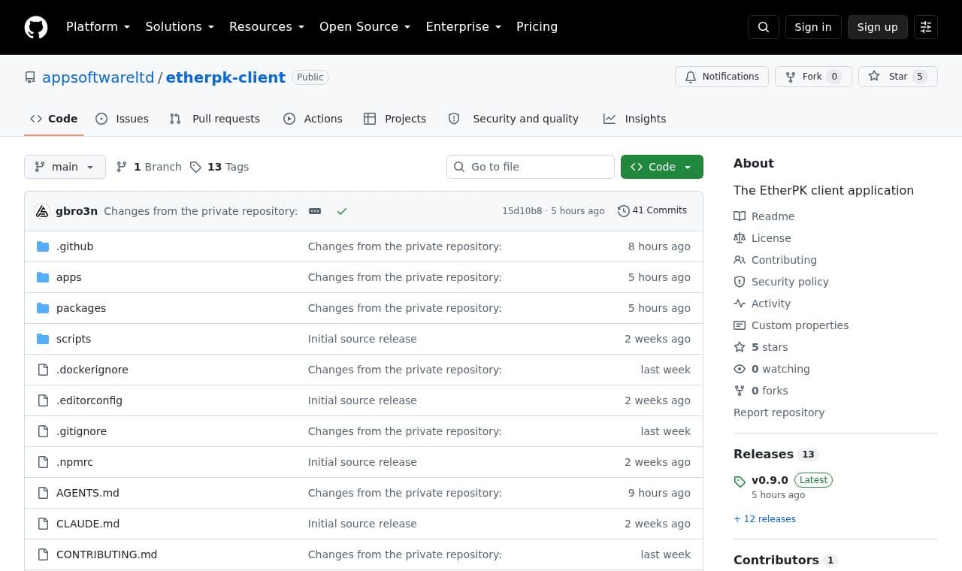
Task: Click the gbro3n author avatar
Action: [42, 211]
